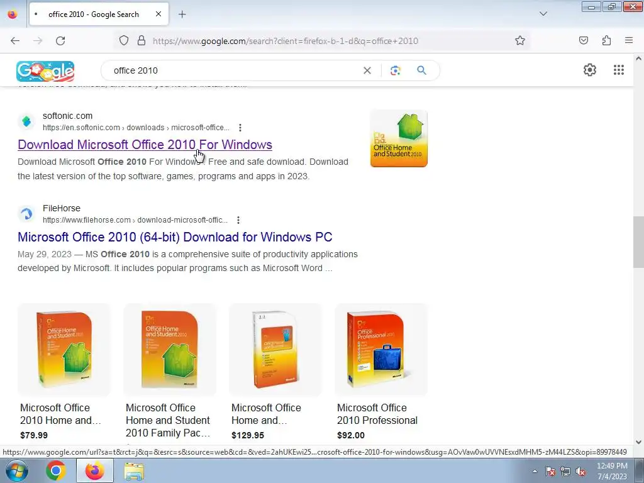The width and height of the screenshot is (644, 483).
Task: Expand the list all tabs chevron
Action: [x=543, y=14]
